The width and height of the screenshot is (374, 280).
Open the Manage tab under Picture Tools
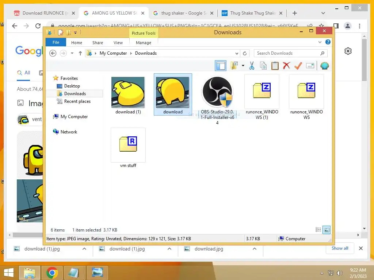pos(143,43)
